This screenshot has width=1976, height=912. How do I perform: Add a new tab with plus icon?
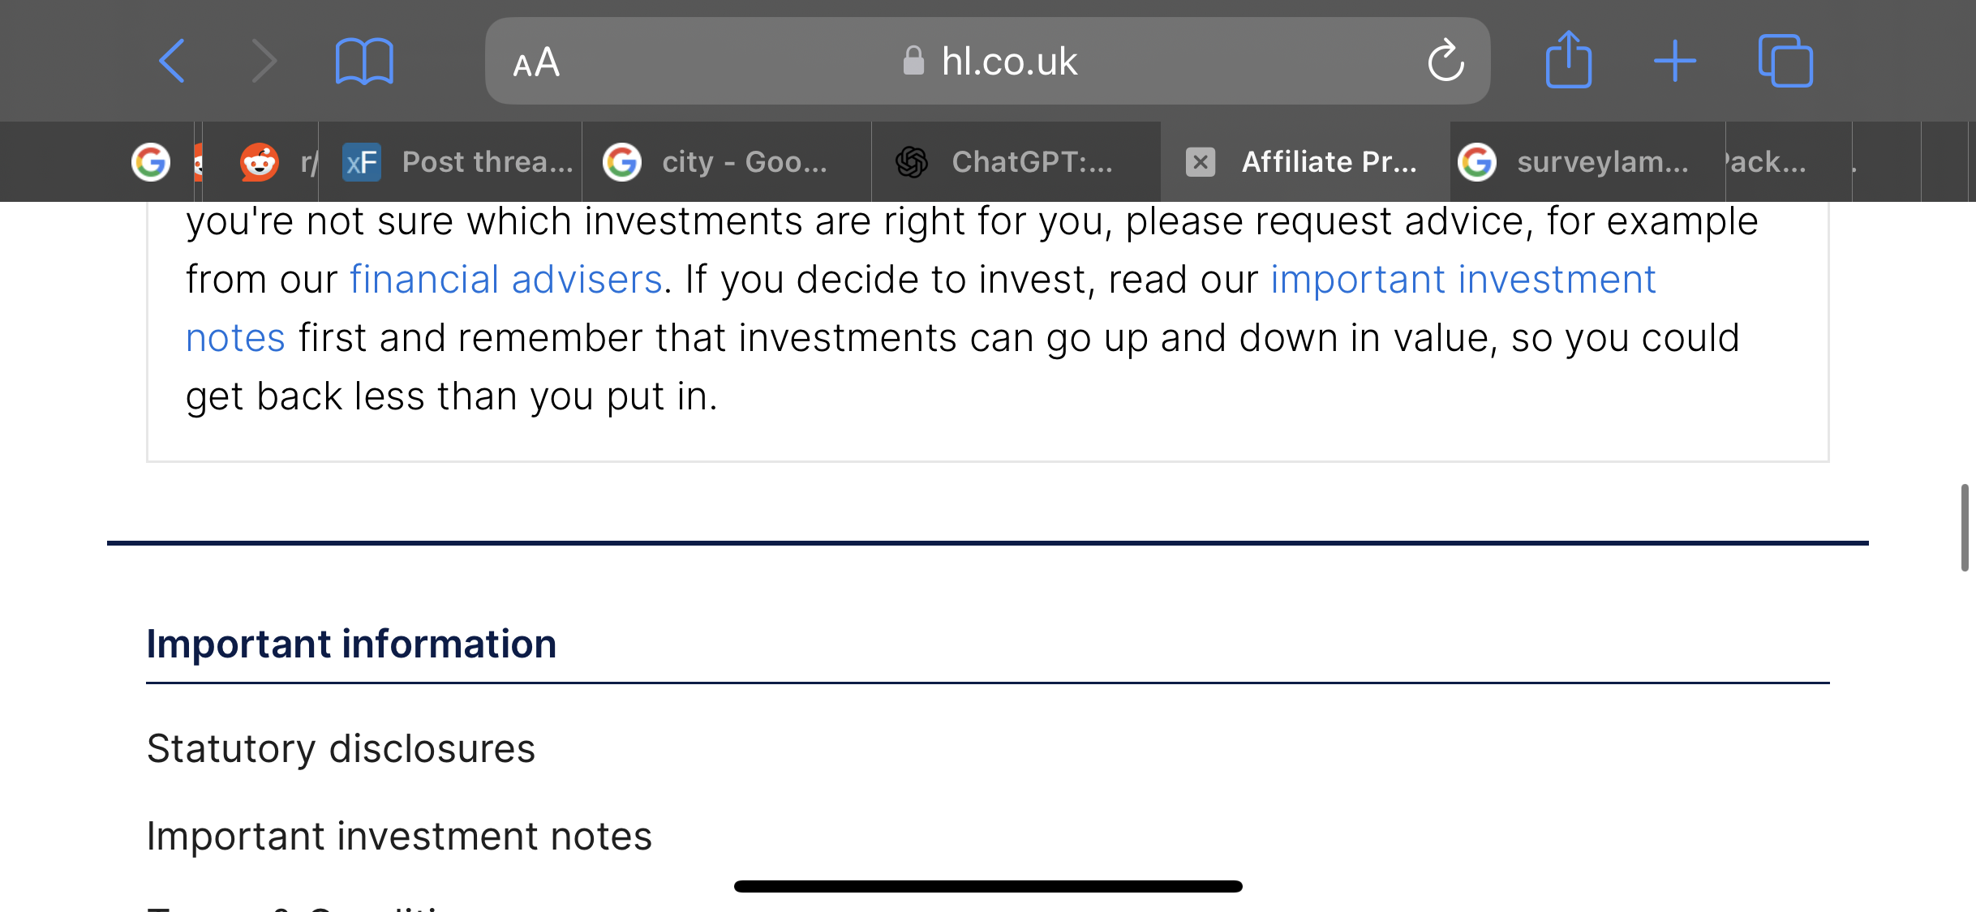(x=1675, y=61)
